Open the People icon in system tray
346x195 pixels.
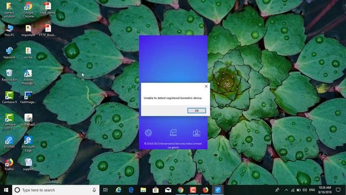point(277,190)
